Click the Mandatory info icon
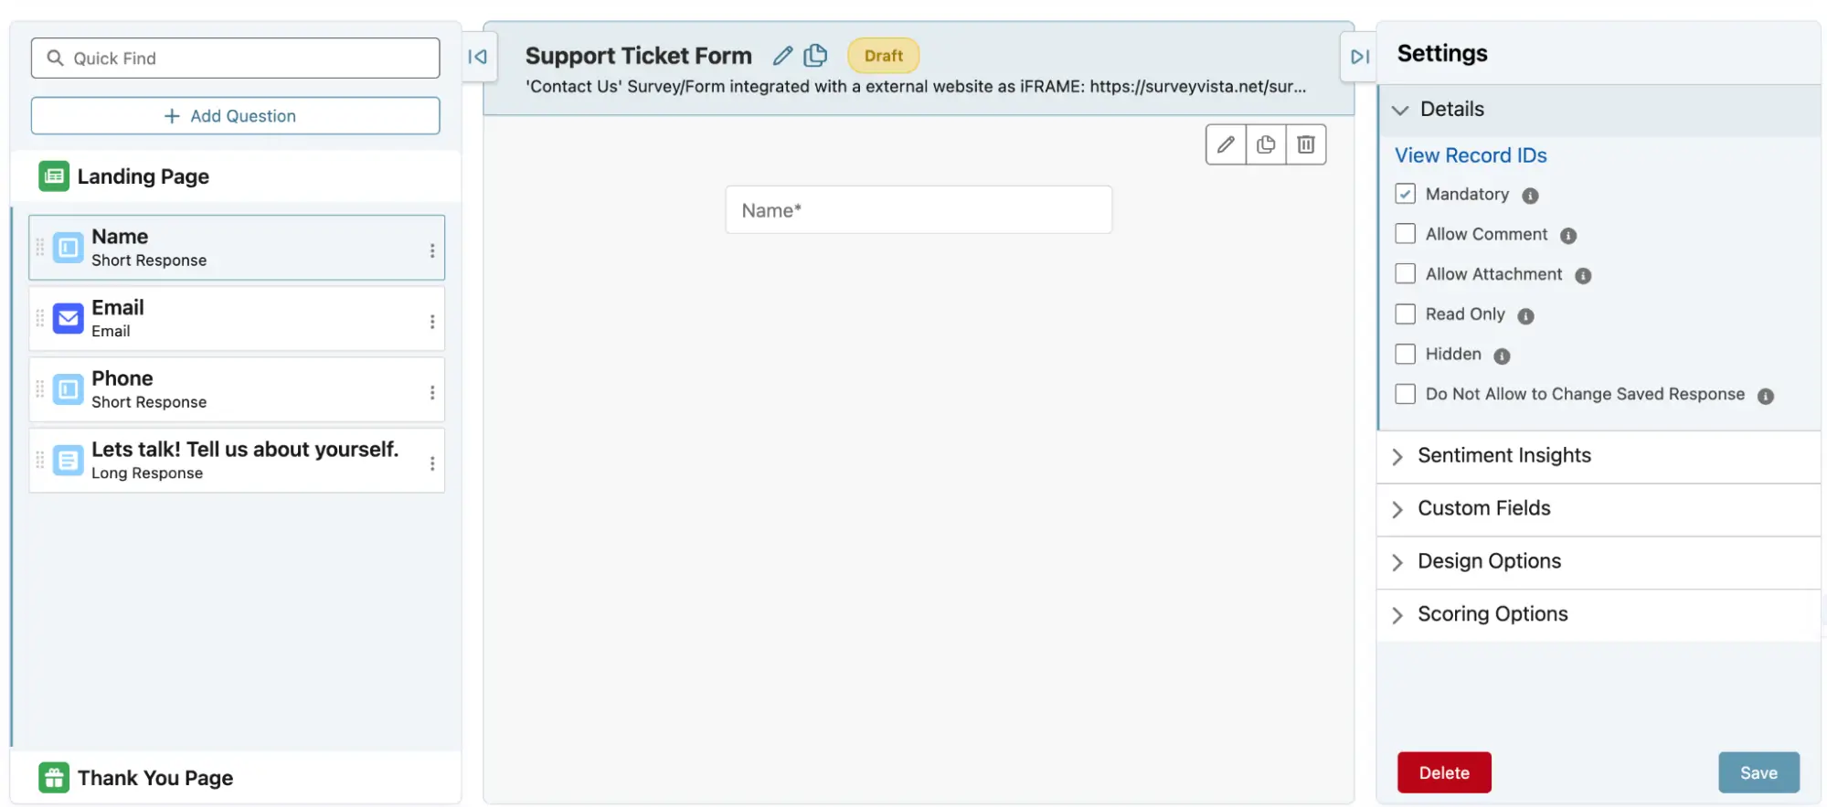1827x808 pixels. click(x=1530, y=196)
